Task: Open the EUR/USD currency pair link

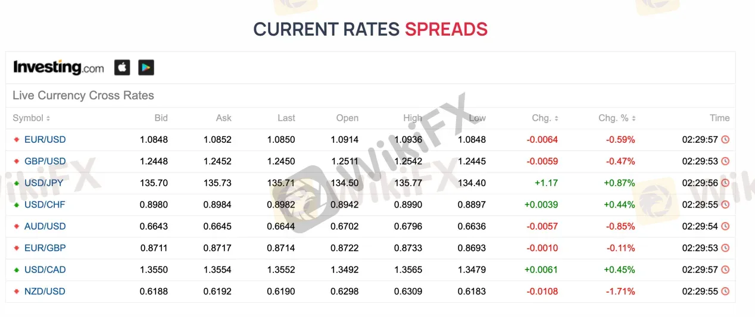Action: pyautogui.click(x=45, y=140)
